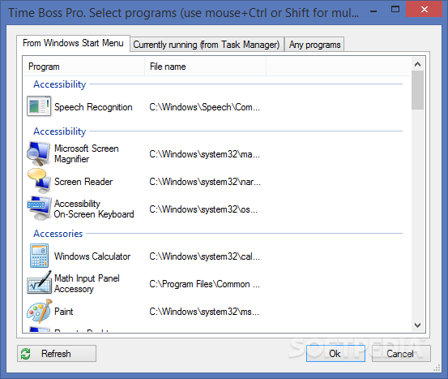Screen dimensions: 448x379
Task: Click the Cancel button
Action: coord(401,354)
